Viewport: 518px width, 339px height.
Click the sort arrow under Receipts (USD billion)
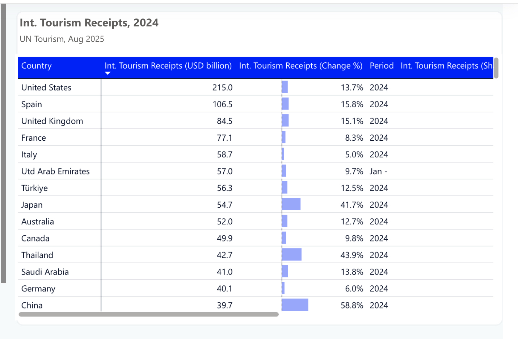108,73
